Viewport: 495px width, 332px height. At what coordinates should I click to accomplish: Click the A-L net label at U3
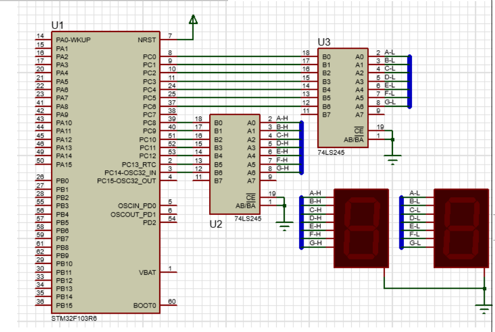[x=390, y=53]
